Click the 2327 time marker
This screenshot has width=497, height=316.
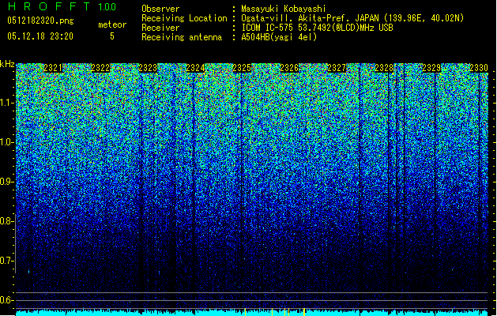click(x=337, y=68)
